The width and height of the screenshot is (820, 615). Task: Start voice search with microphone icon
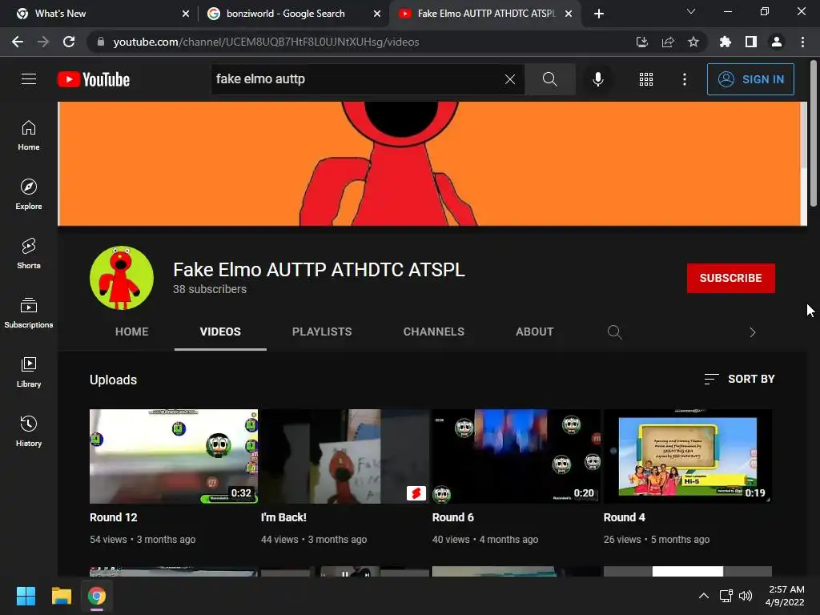[597, 79]
